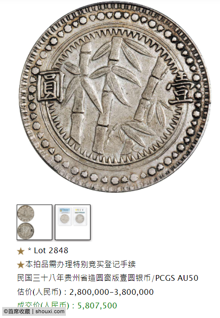Click the gold star beside Lot 2848
The width and height of the screenshot is (220, 318).
point(21,251)
